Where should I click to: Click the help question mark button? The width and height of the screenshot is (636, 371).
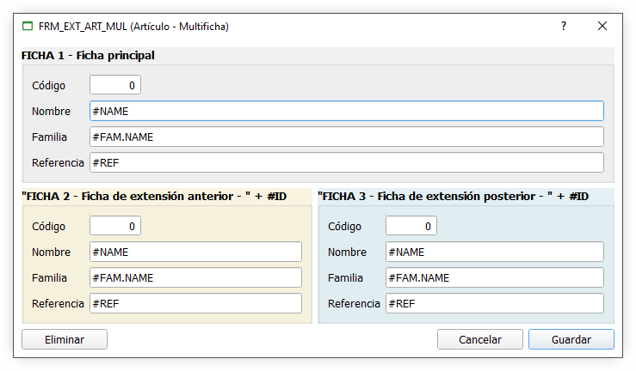click(564, 27)
